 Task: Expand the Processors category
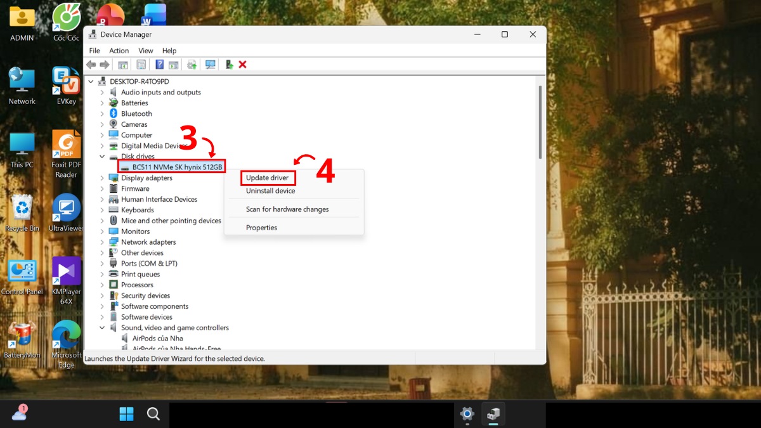pyautogui.click(x=102, y=285)
